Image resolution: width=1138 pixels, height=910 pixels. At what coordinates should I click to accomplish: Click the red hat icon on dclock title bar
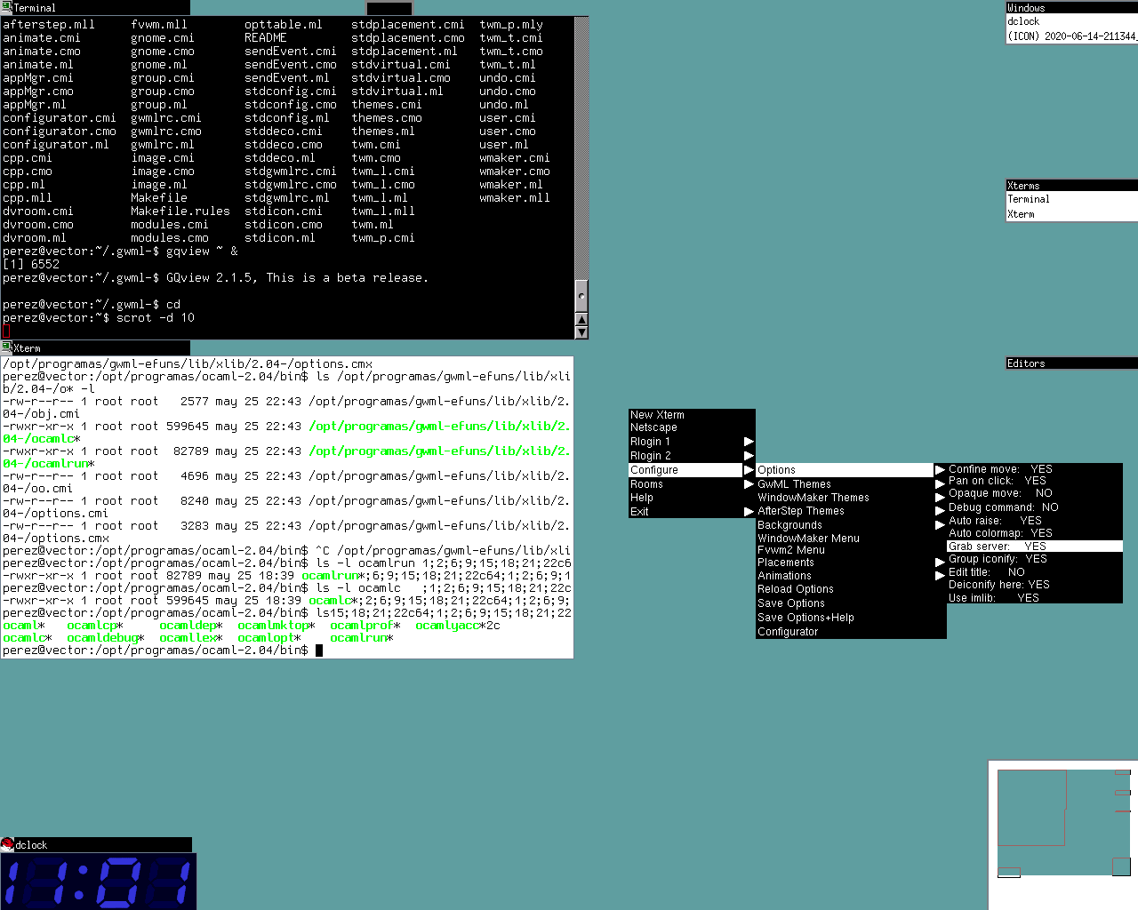tap(8, 844)
